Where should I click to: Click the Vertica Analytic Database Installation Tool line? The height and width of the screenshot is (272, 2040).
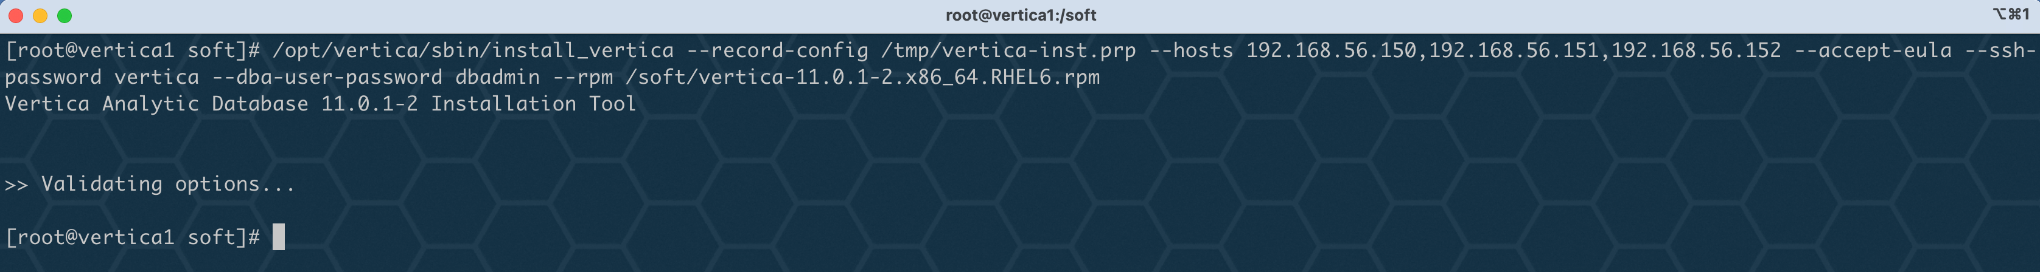tap(321, 104)
